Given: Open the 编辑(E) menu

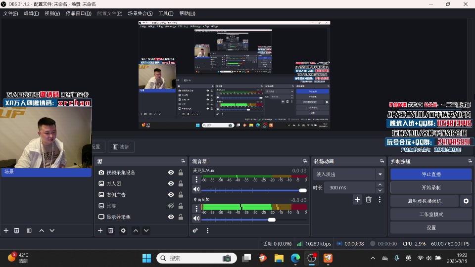Looking at the screenshot, I should pyautogui.click(x=31, y=13).
